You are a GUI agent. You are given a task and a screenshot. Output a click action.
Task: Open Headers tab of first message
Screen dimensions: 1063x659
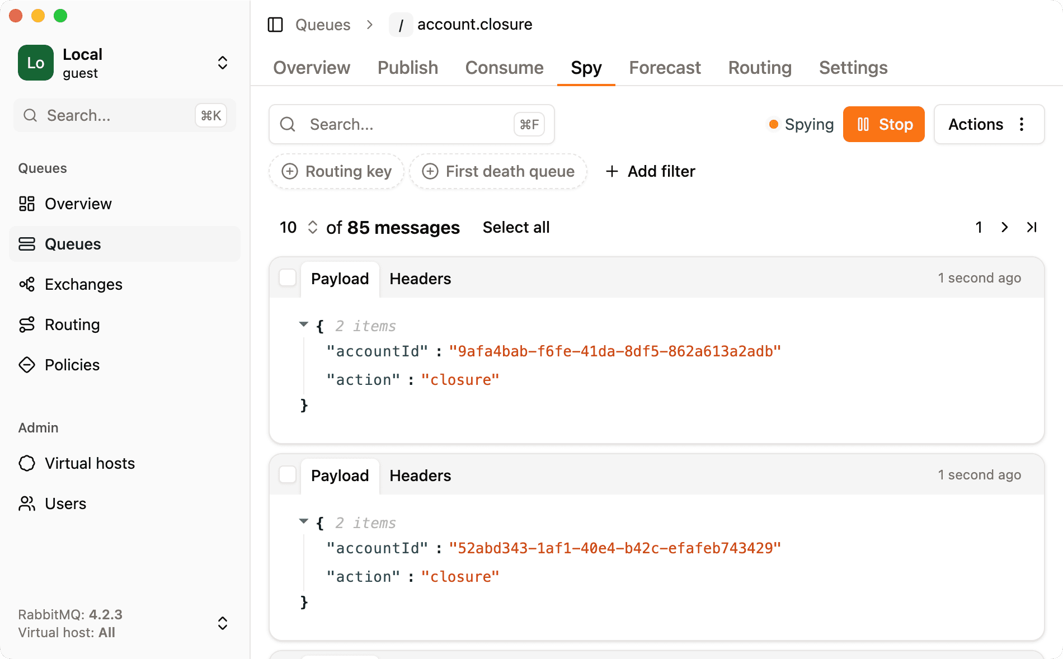[420, 279]
